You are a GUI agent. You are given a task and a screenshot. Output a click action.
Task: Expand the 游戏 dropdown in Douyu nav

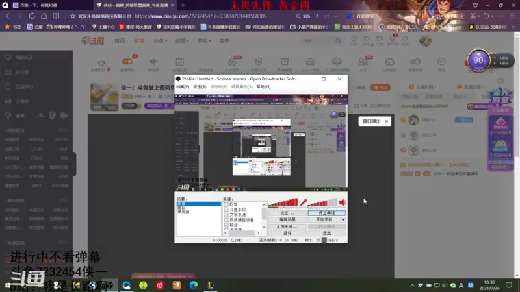click(203, 41)
